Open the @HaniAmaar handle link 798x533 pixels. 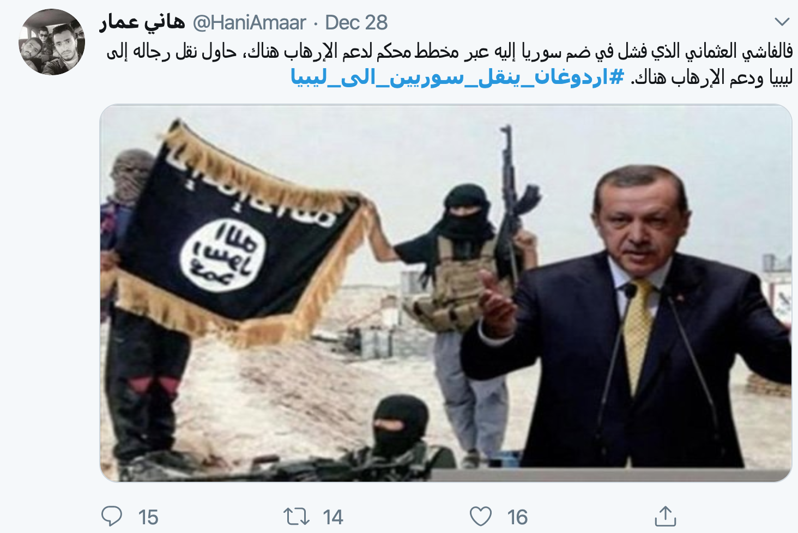[249, 23]
